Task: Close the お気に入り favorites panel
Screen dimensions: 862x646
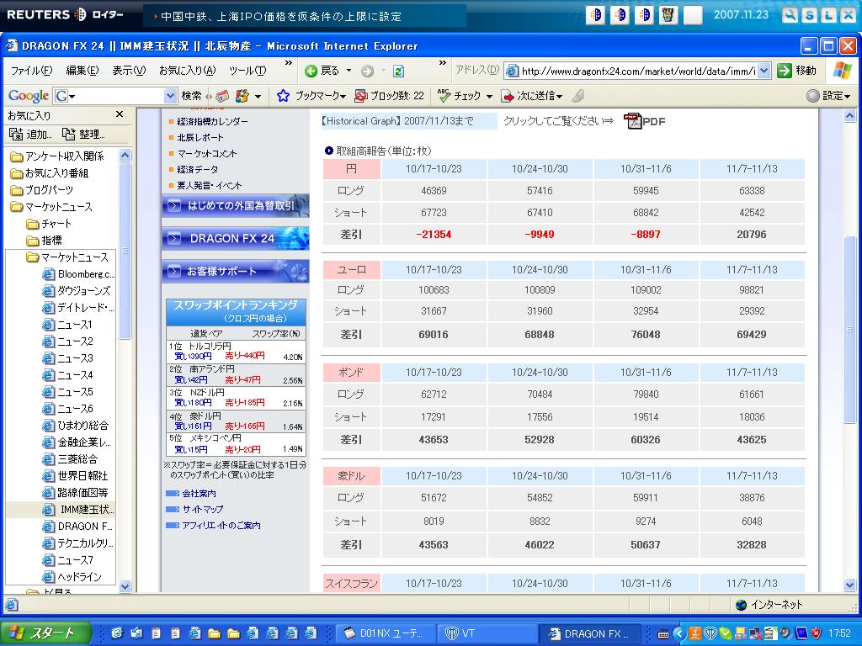Action: [x=120, y=114]
